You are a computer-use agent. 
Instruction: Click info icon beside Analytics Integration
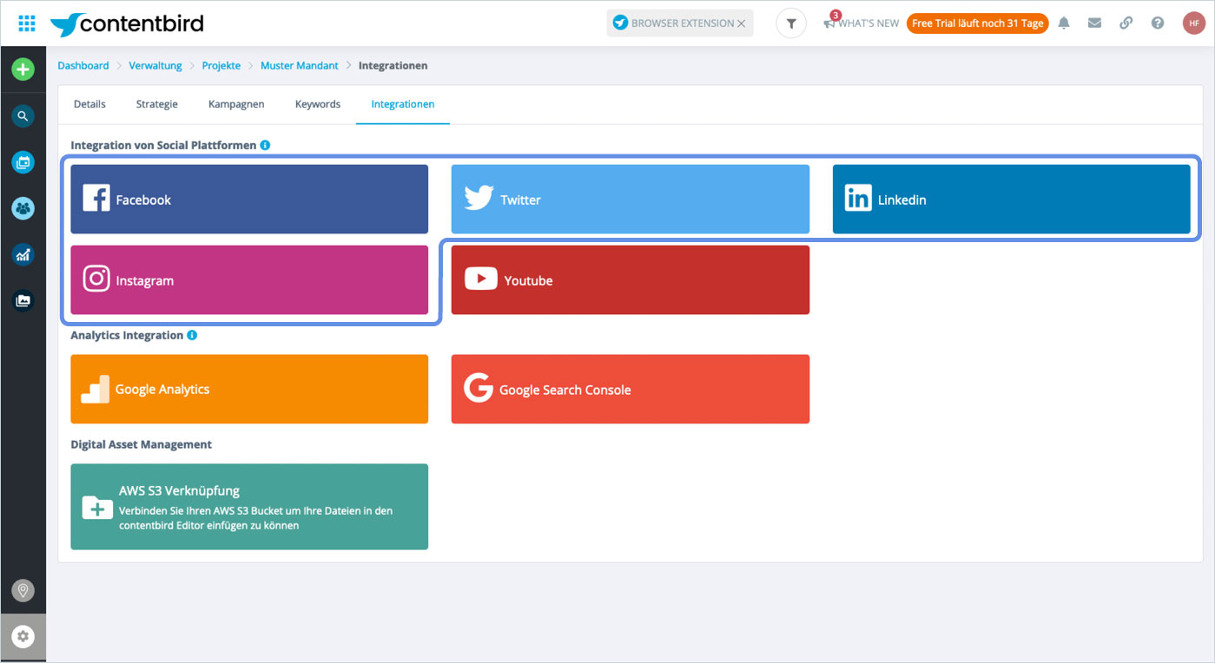coord(192,335)
